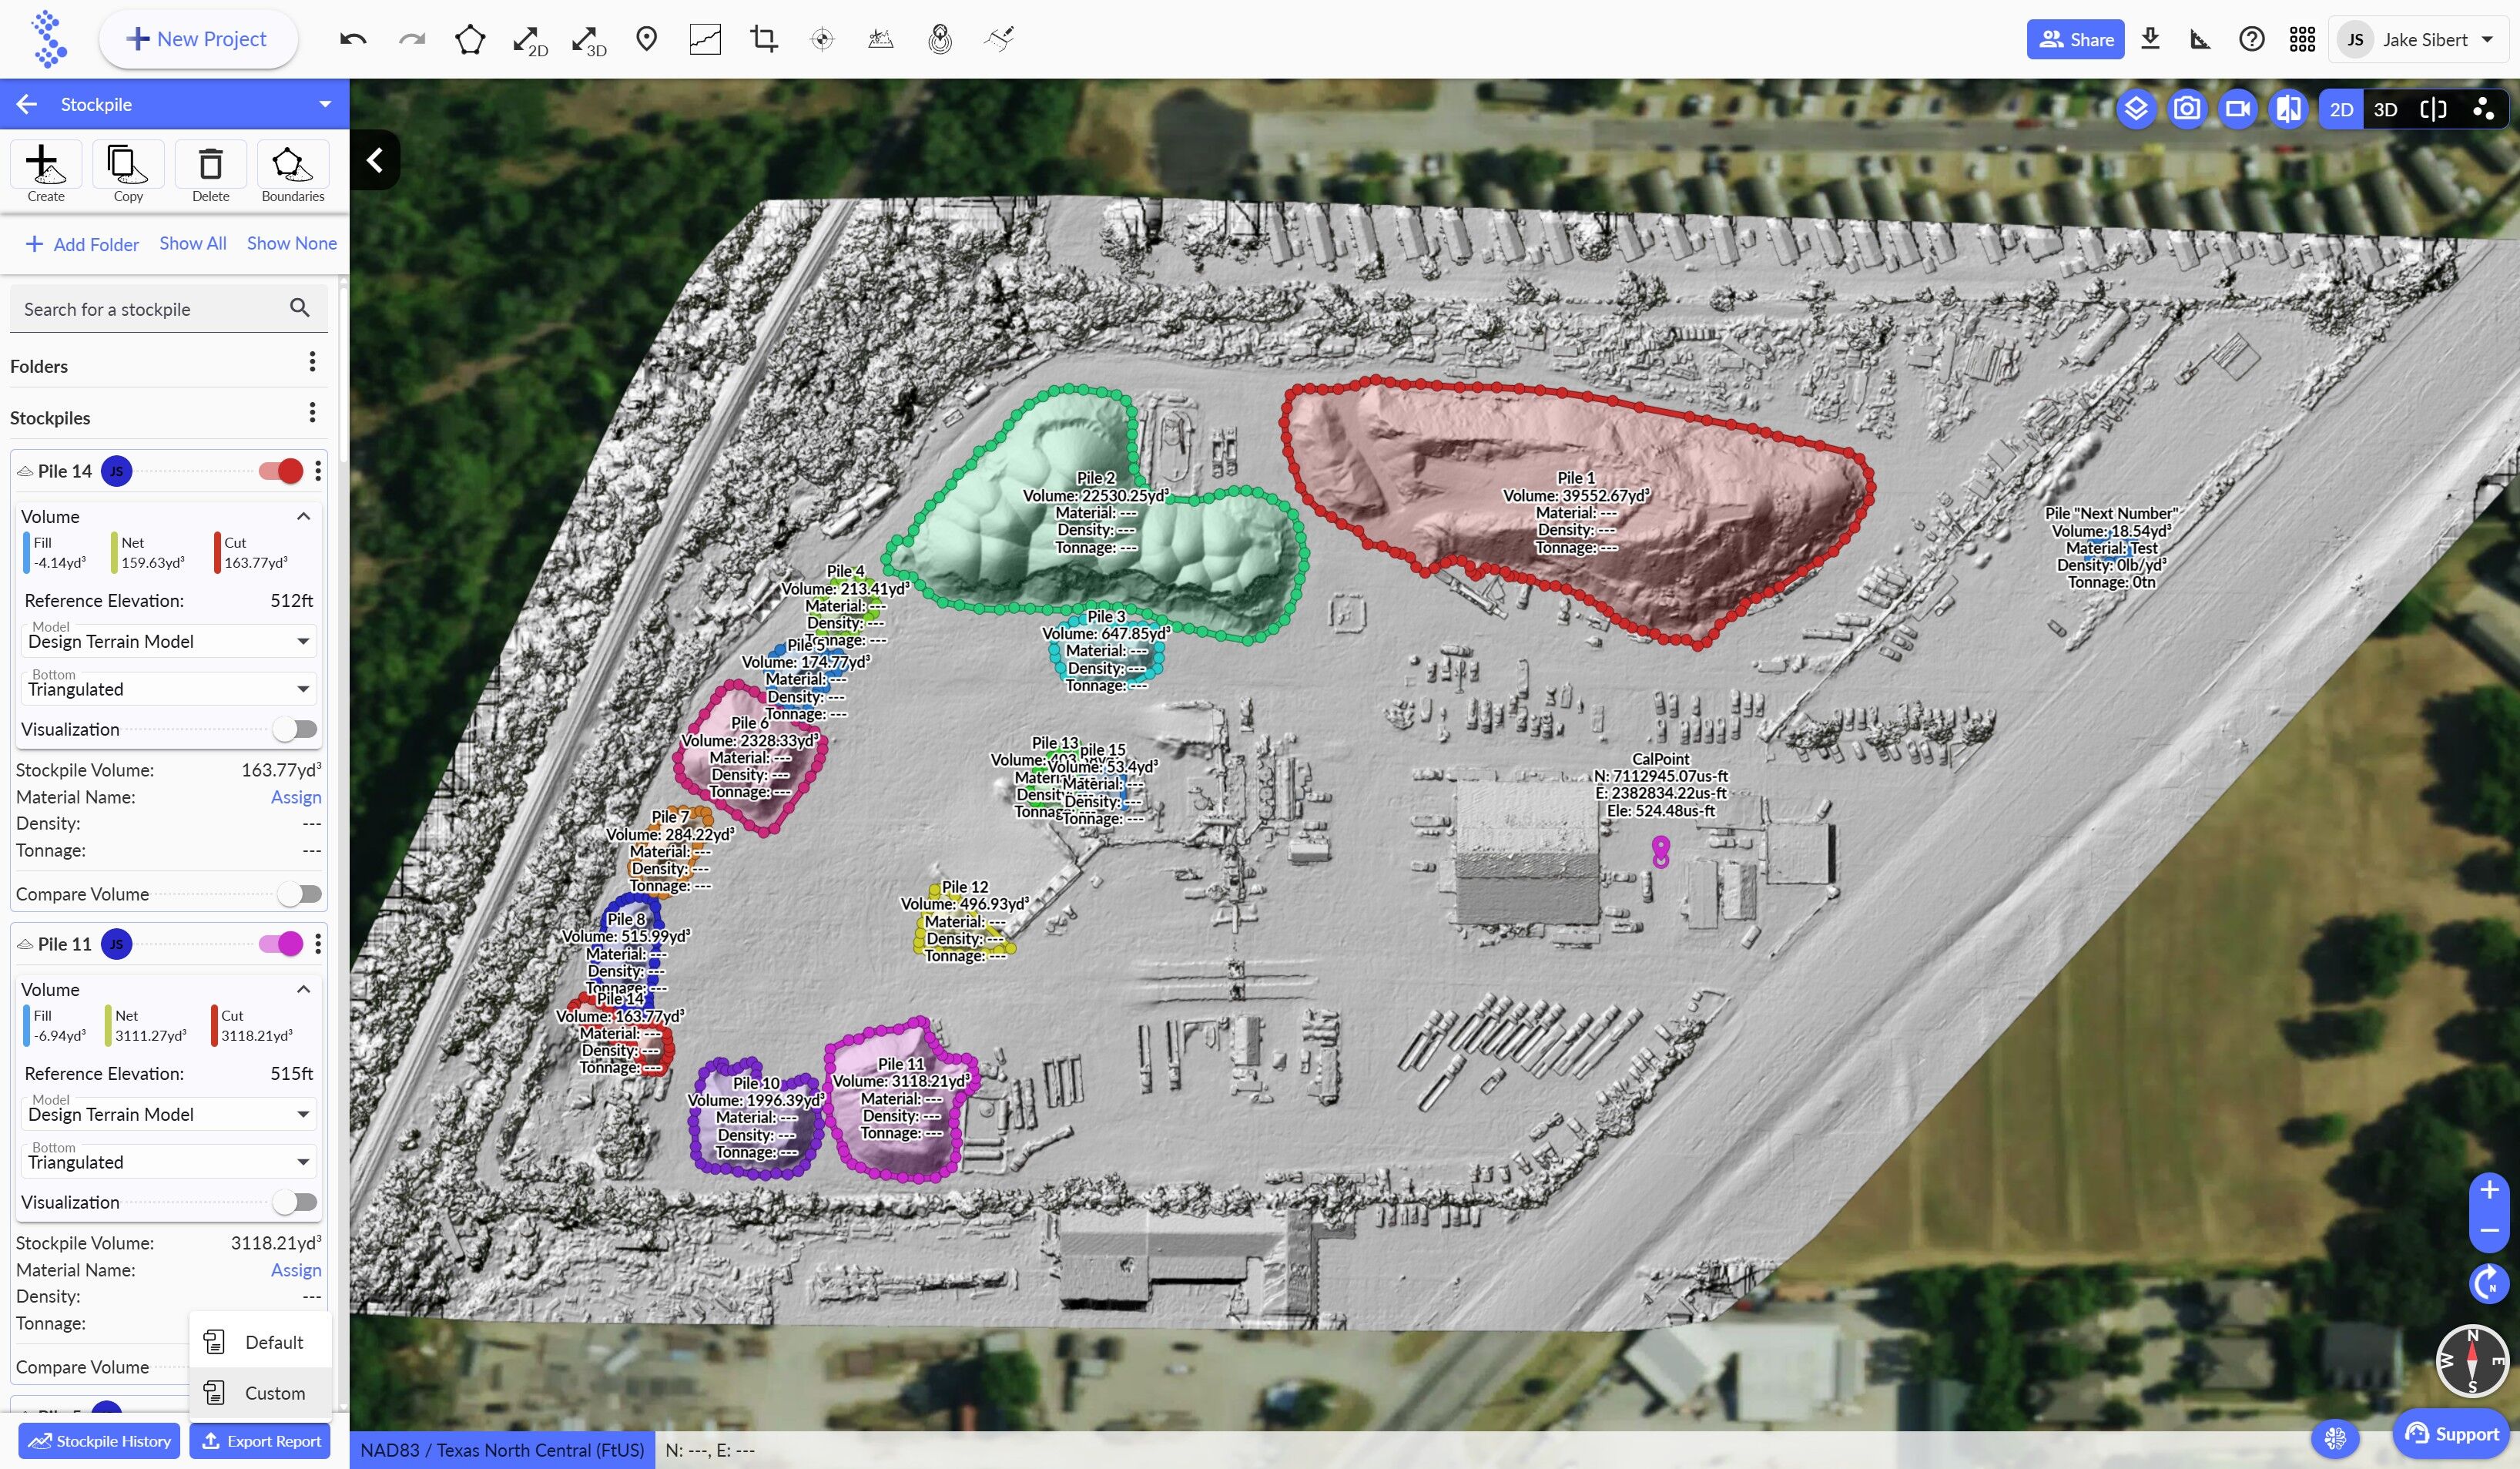
Task: Open the Stockpile panel dropdown arrow
Action: click(325, 104)
